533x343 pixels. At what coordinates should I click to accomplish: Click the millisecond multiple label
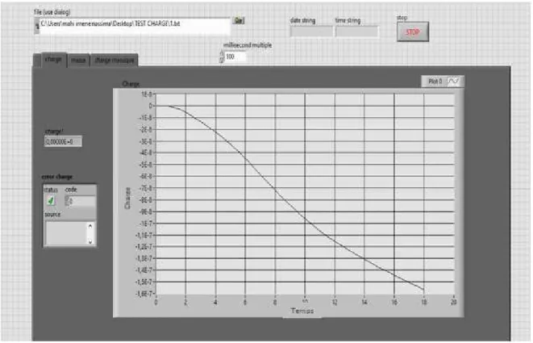(x=248, y=45)
